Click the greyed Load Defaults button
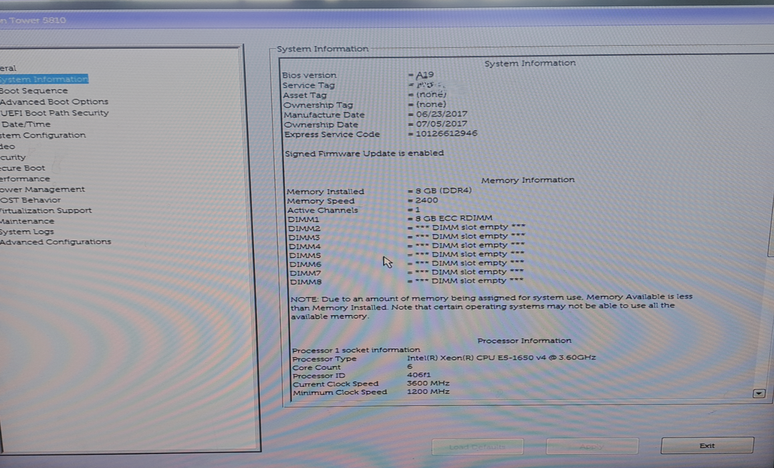 click(477, 447)
